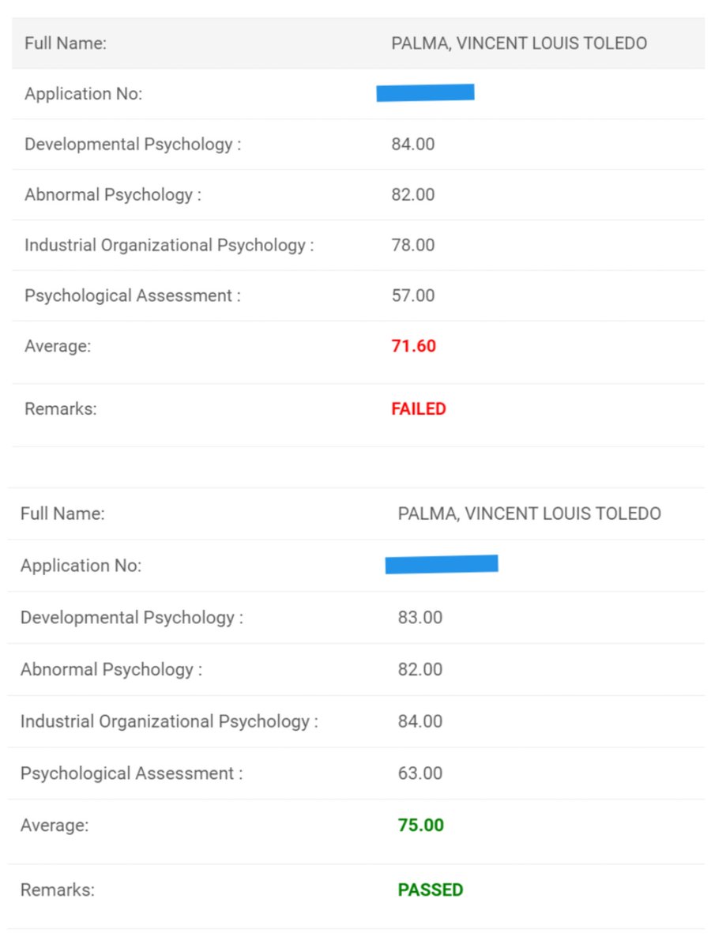Click the "Full Name:" label in the PASSED table

(62, 513)
